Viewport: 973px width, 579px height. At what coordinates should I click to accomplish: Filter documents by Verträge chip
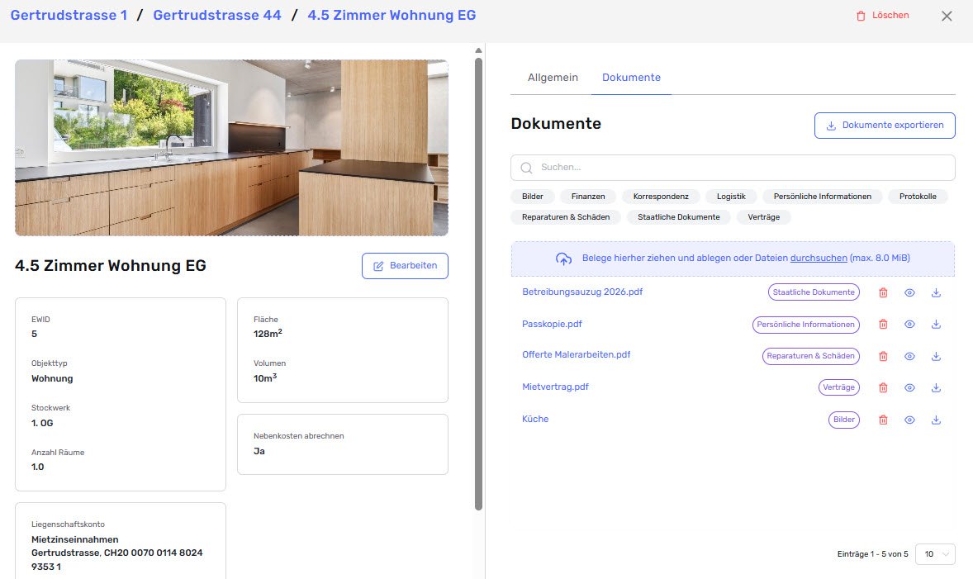click(764, 217)
